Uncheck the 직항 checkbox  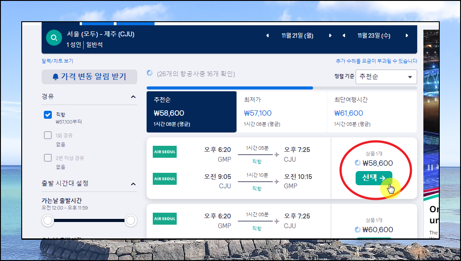pos(48,115)
